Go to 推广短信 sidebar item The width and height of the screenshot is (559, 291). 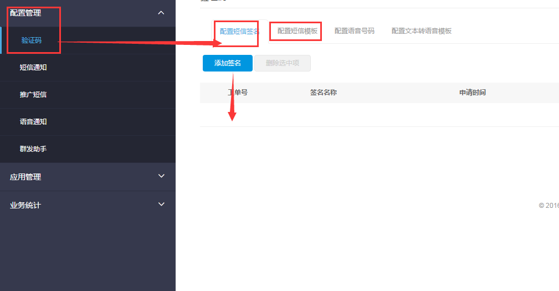coord(33,95)
